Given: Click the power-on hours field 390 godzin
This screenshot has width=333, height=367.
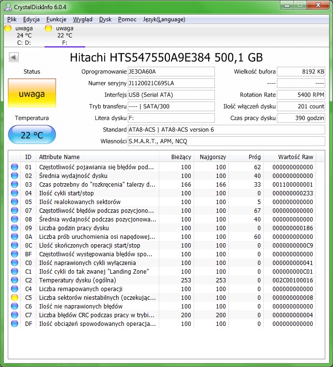Looking at the screenshot, I should click(301, 118).
